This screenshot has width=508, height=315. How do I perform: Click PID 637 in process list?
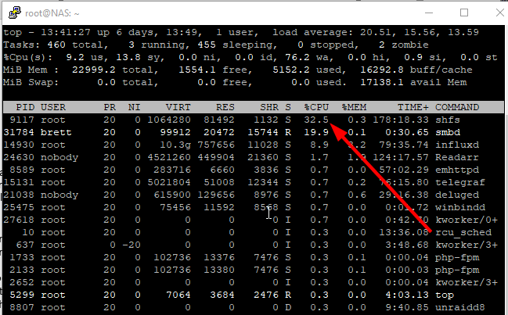point(25,245)
